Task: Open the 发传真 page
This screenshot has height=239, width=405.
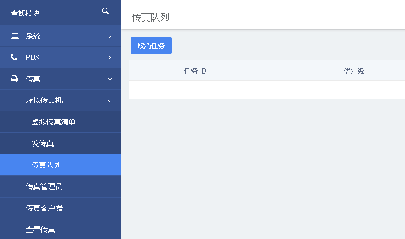Action: point(60,143)
